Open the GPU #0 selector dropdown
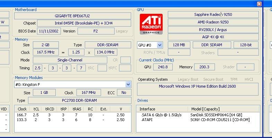The height and width of the screenshot is (138, 272). [160, 45]
